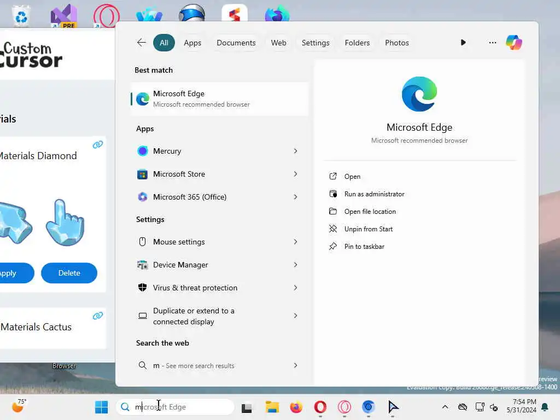Expand Virus & threat protection chevron
This screenshot has height=420, width=560.
295,288
